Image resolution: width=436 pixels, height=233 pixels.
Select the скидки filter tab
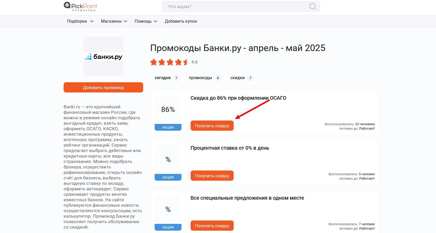click(242, 78)
